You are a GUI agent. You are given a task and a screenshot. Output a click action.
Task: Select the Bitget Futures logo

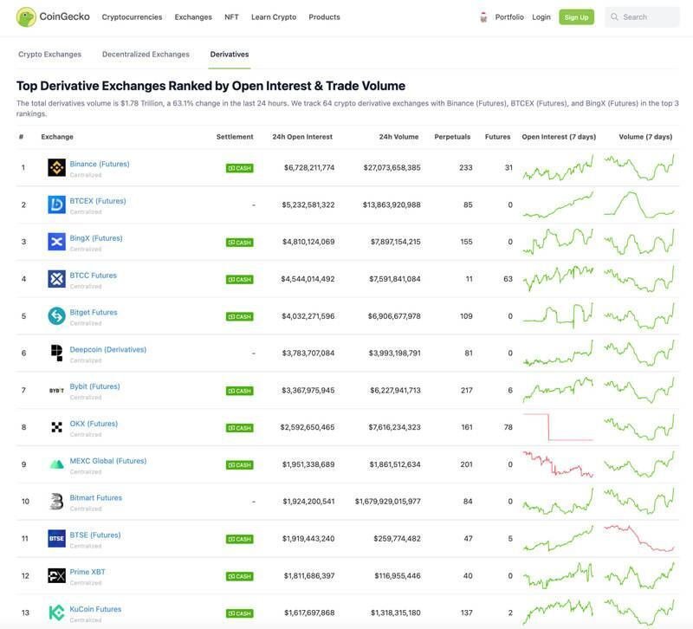(55, 314)
